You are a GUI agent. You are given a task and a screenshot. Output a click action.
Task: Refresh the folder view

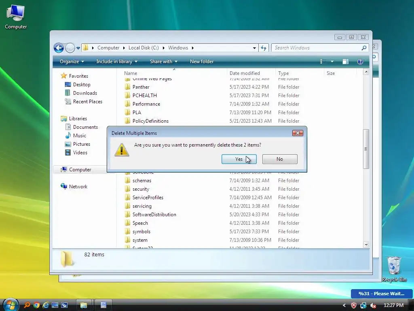264,48
